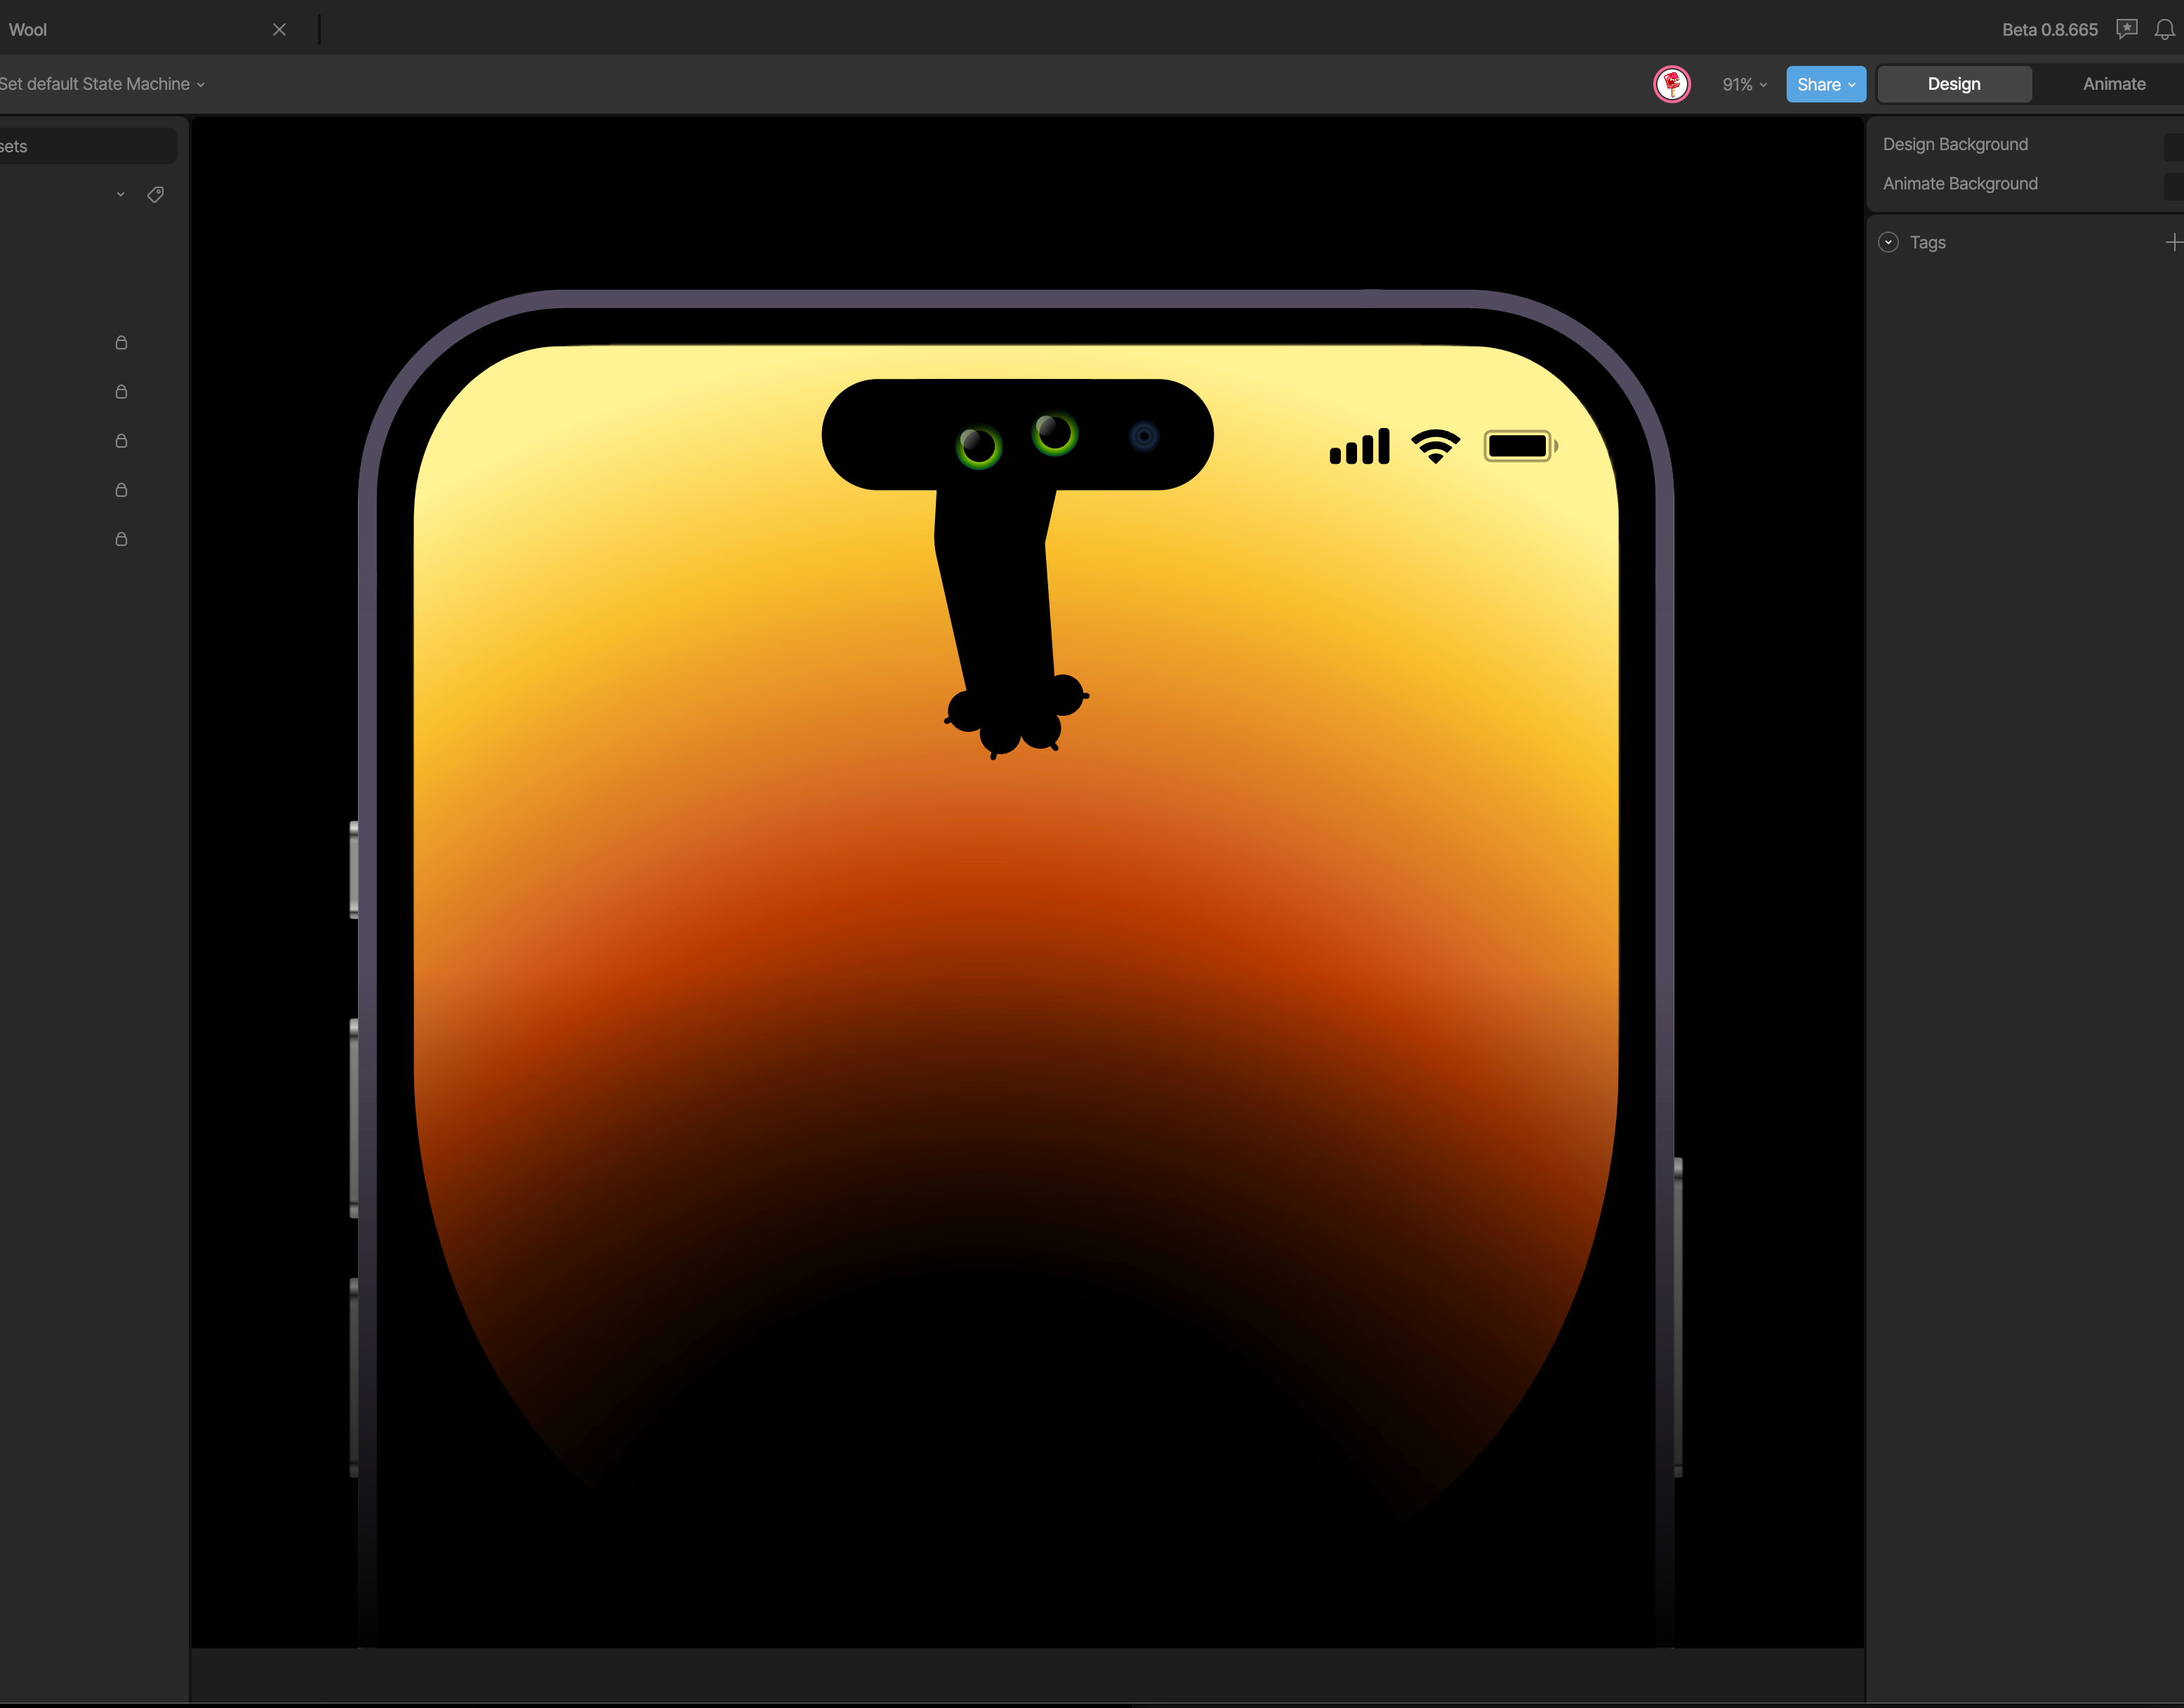Click the tag icon in left panel

click(x=155, y=194)
